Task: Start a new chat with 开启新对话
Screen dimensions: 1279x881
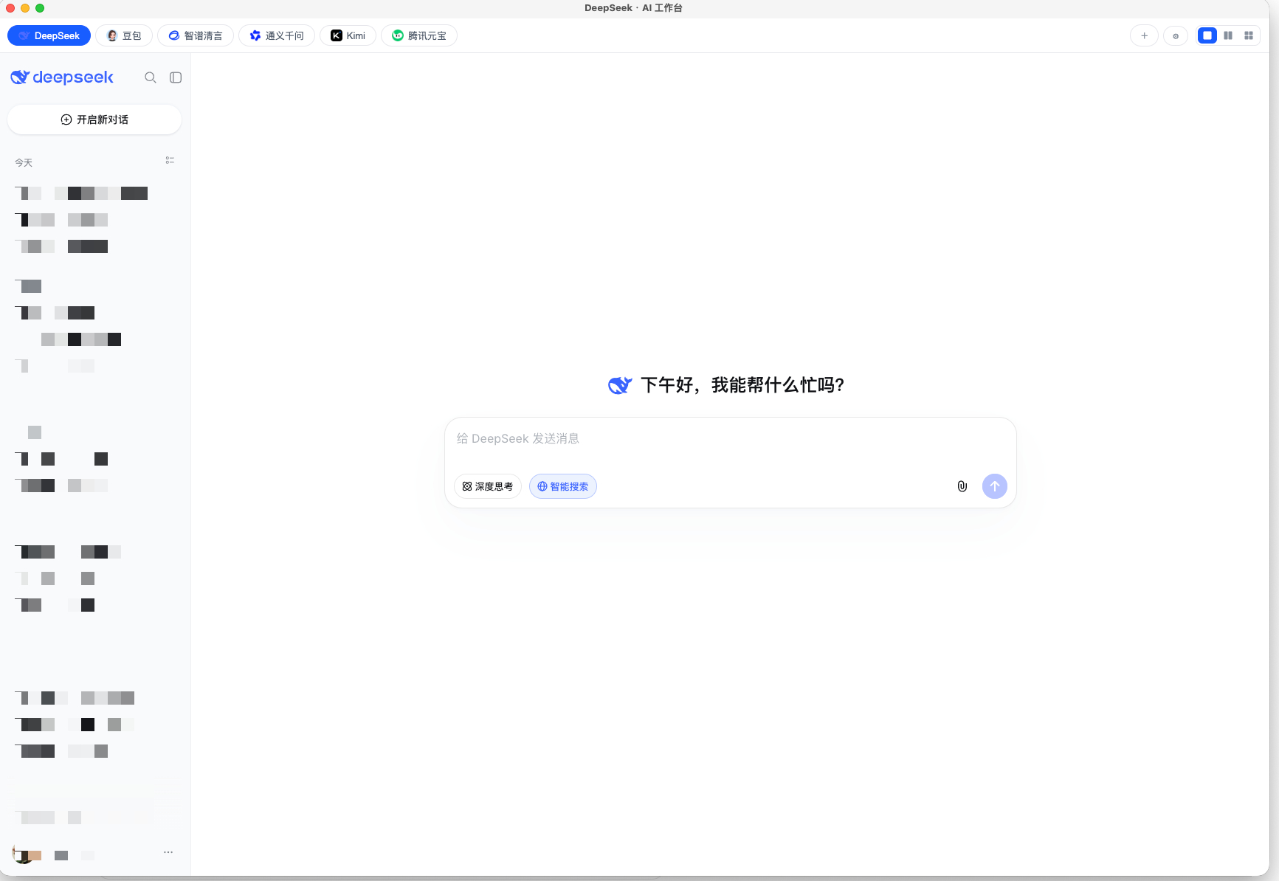Action: click(x=94, y=120)
